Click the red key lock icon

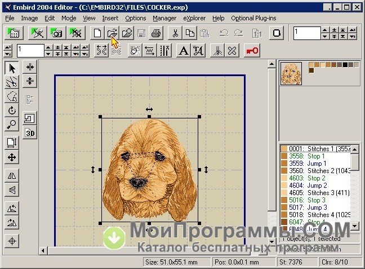[252, 51]
